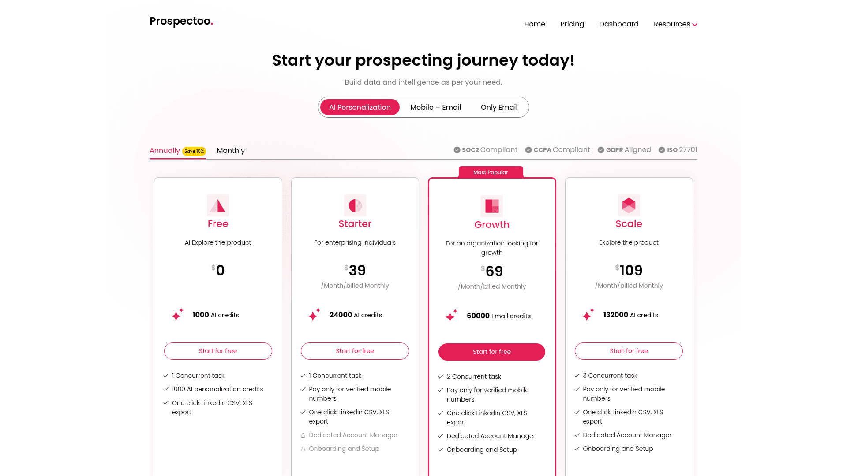The image size is (847, 476).
Task: Click the SOC2 Compliant badge icon
Action: (457, 150)
